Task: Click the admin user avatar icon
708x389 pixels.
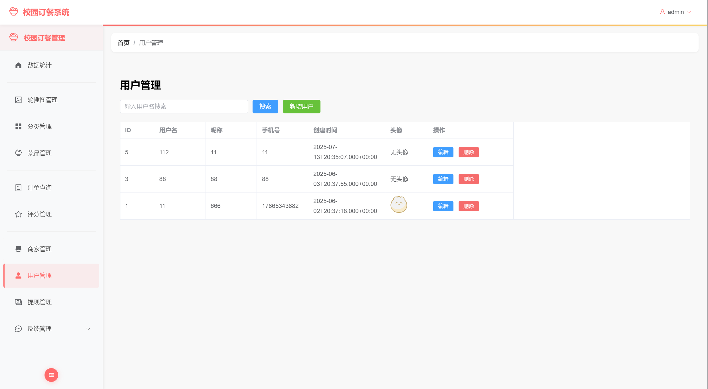Action: click(662, 12)
